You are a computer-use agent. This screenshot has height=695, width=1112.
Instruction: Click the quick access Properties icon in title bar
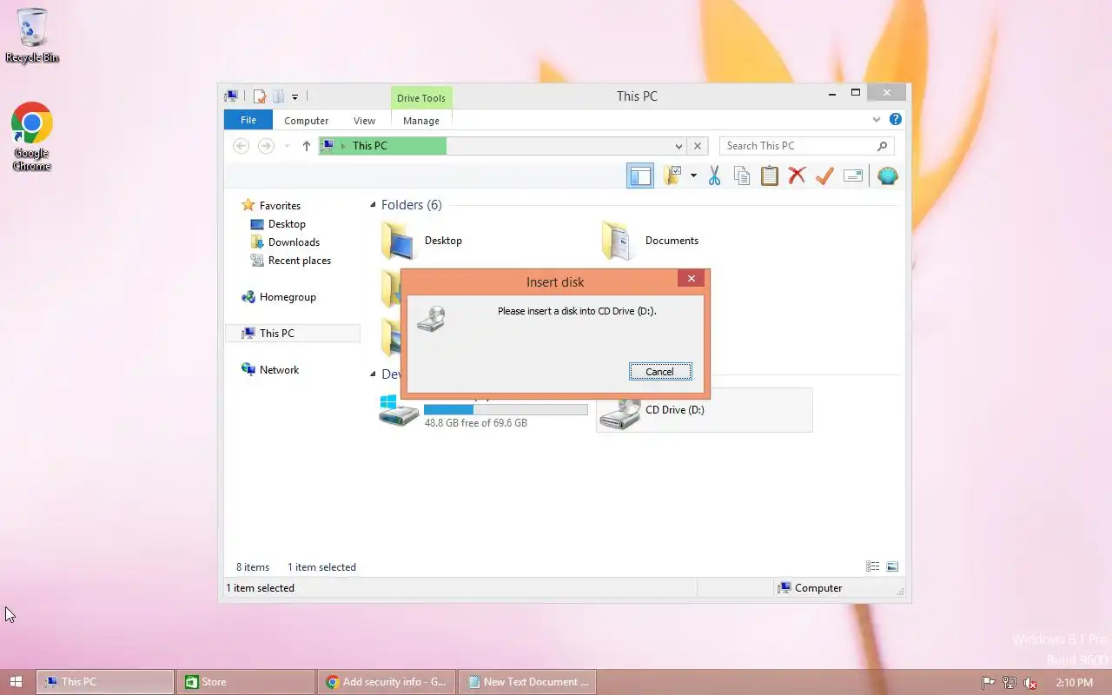(x=259, y=96)
